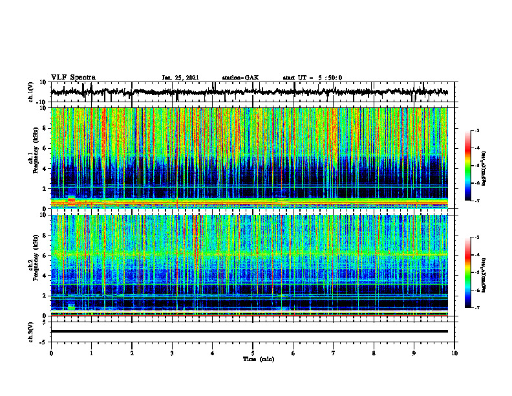Click the "-3" label on upper color scale
This screenshot has width=512, height=396.
point(477,131)
